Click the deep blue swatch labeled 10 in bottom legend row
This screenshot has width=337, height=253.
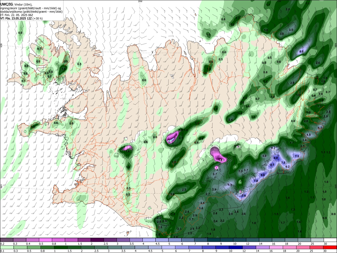[236, 247]
